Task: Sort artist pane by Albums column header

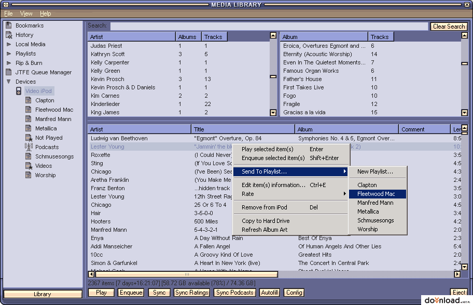Action: [x=189, y=37]
